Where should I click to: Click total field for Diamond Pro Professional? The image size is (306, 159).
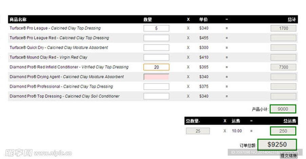tap(283, 86)
